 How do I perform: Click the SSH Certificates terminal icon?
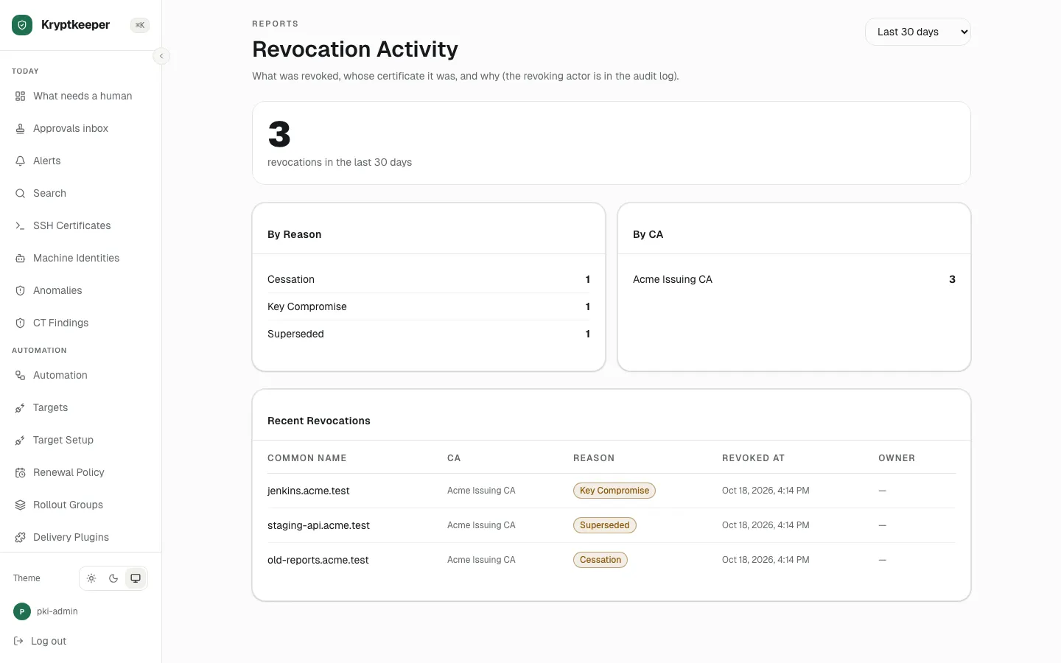21,226
